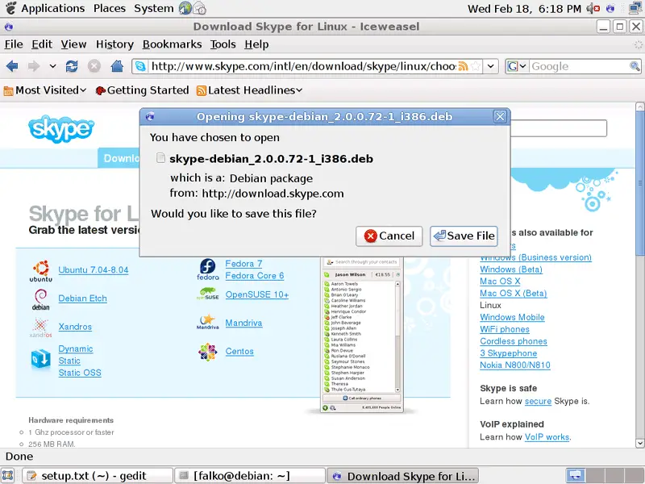
Task: Launch web browser from the top panel globe
Action: (185, 8)
